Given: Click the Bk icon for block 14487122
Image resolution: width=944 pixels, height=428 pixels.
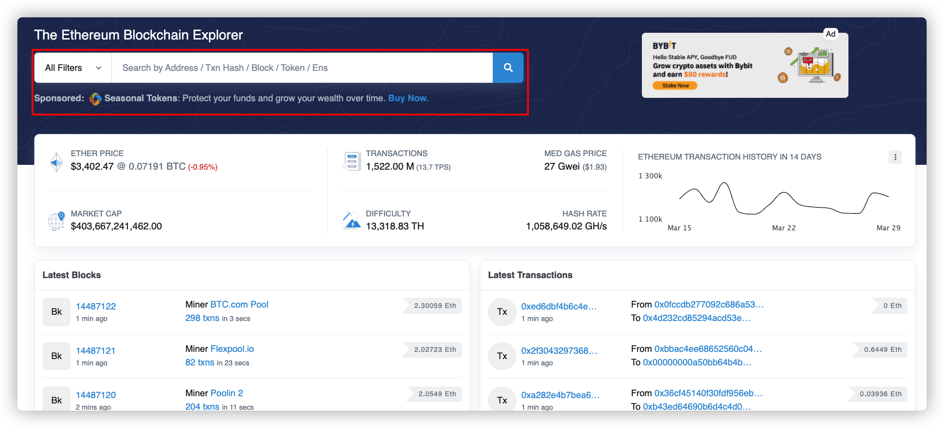Looking at the screenshot, I should tap(56, 312).
